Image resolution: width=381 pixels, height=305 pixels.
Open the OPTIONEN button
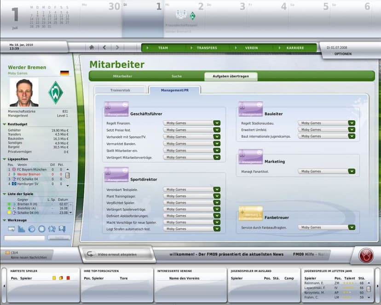(343, 54)
